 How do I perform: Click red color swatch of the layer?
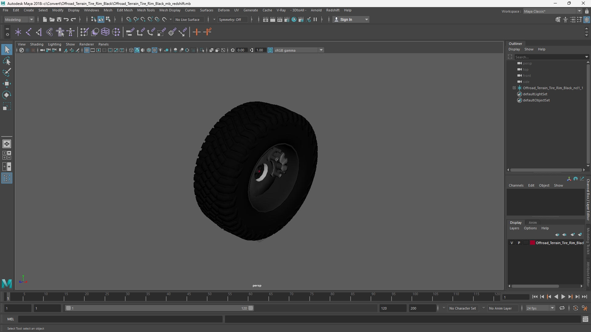point(532,243)
